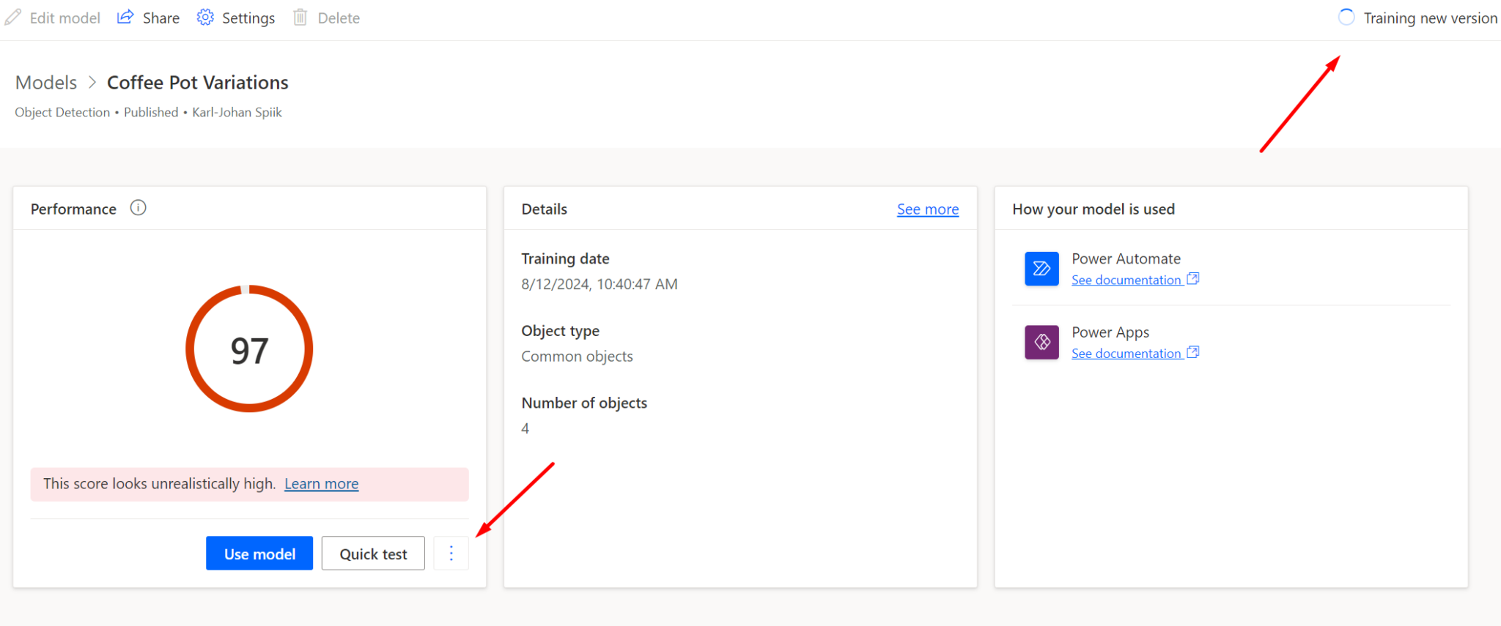Viewport: 1501px width, 626px height.
Task: Click the Training new version spinner
Action: click(1346, 18)
